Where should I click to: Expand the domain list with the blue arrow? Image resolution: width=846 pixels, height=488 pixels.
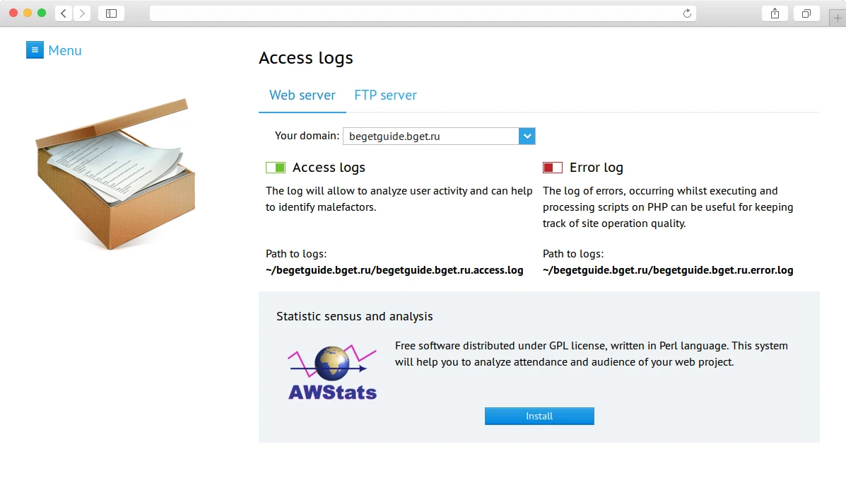(527, 136)
